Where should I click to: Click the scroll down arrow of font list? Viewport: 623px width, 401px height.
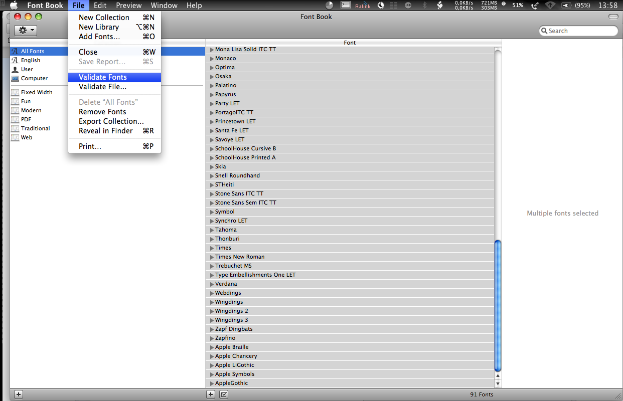(498, 384)
